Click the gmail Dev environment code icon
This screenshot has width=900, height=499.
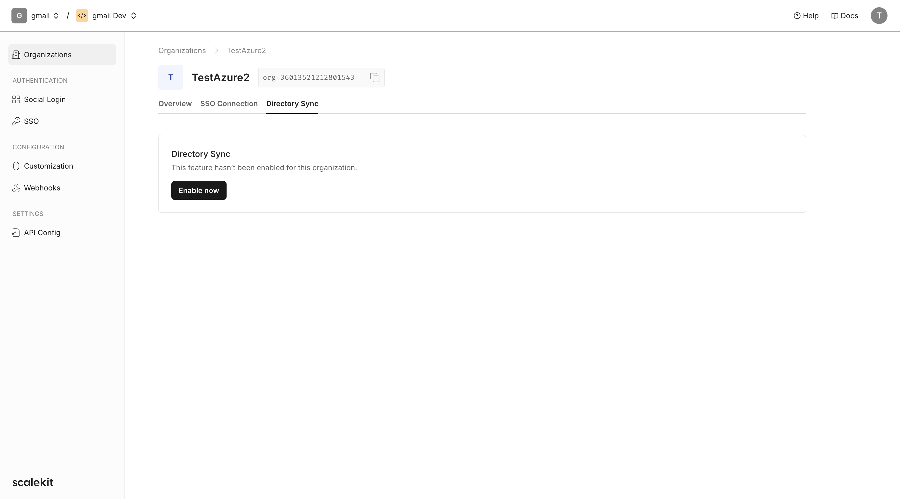pyautogui.click(x=82, y=16)
